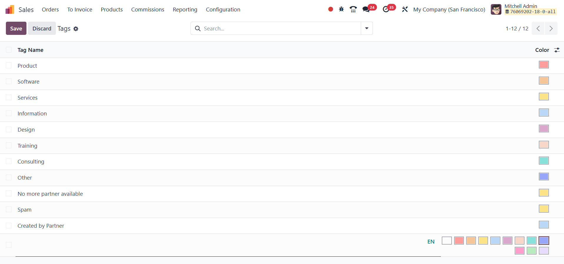The height and width of the screenshot is (264, 564).
Task: Click the Product tag's red color swatch
Action: click(x=544, y=65)
